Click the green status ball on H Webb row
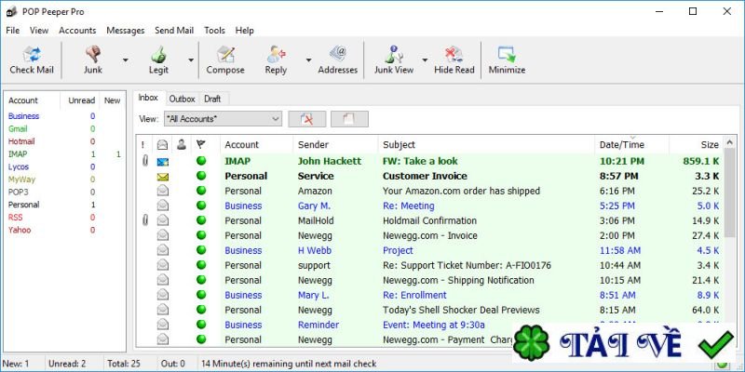Viewport: 745px width, 372px height. point(201,250)
